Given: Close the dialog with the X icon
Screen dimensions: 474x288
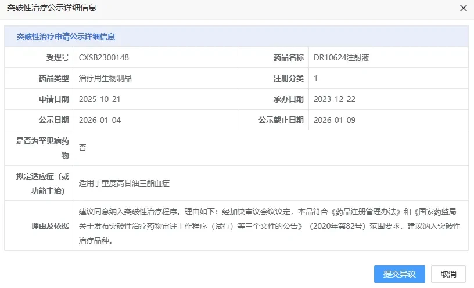Looking at the screenshot, I should point(464,8).
